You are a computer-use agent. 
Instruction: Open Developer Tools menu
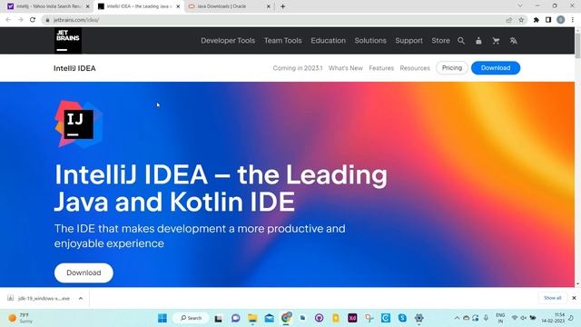[228, 41]
